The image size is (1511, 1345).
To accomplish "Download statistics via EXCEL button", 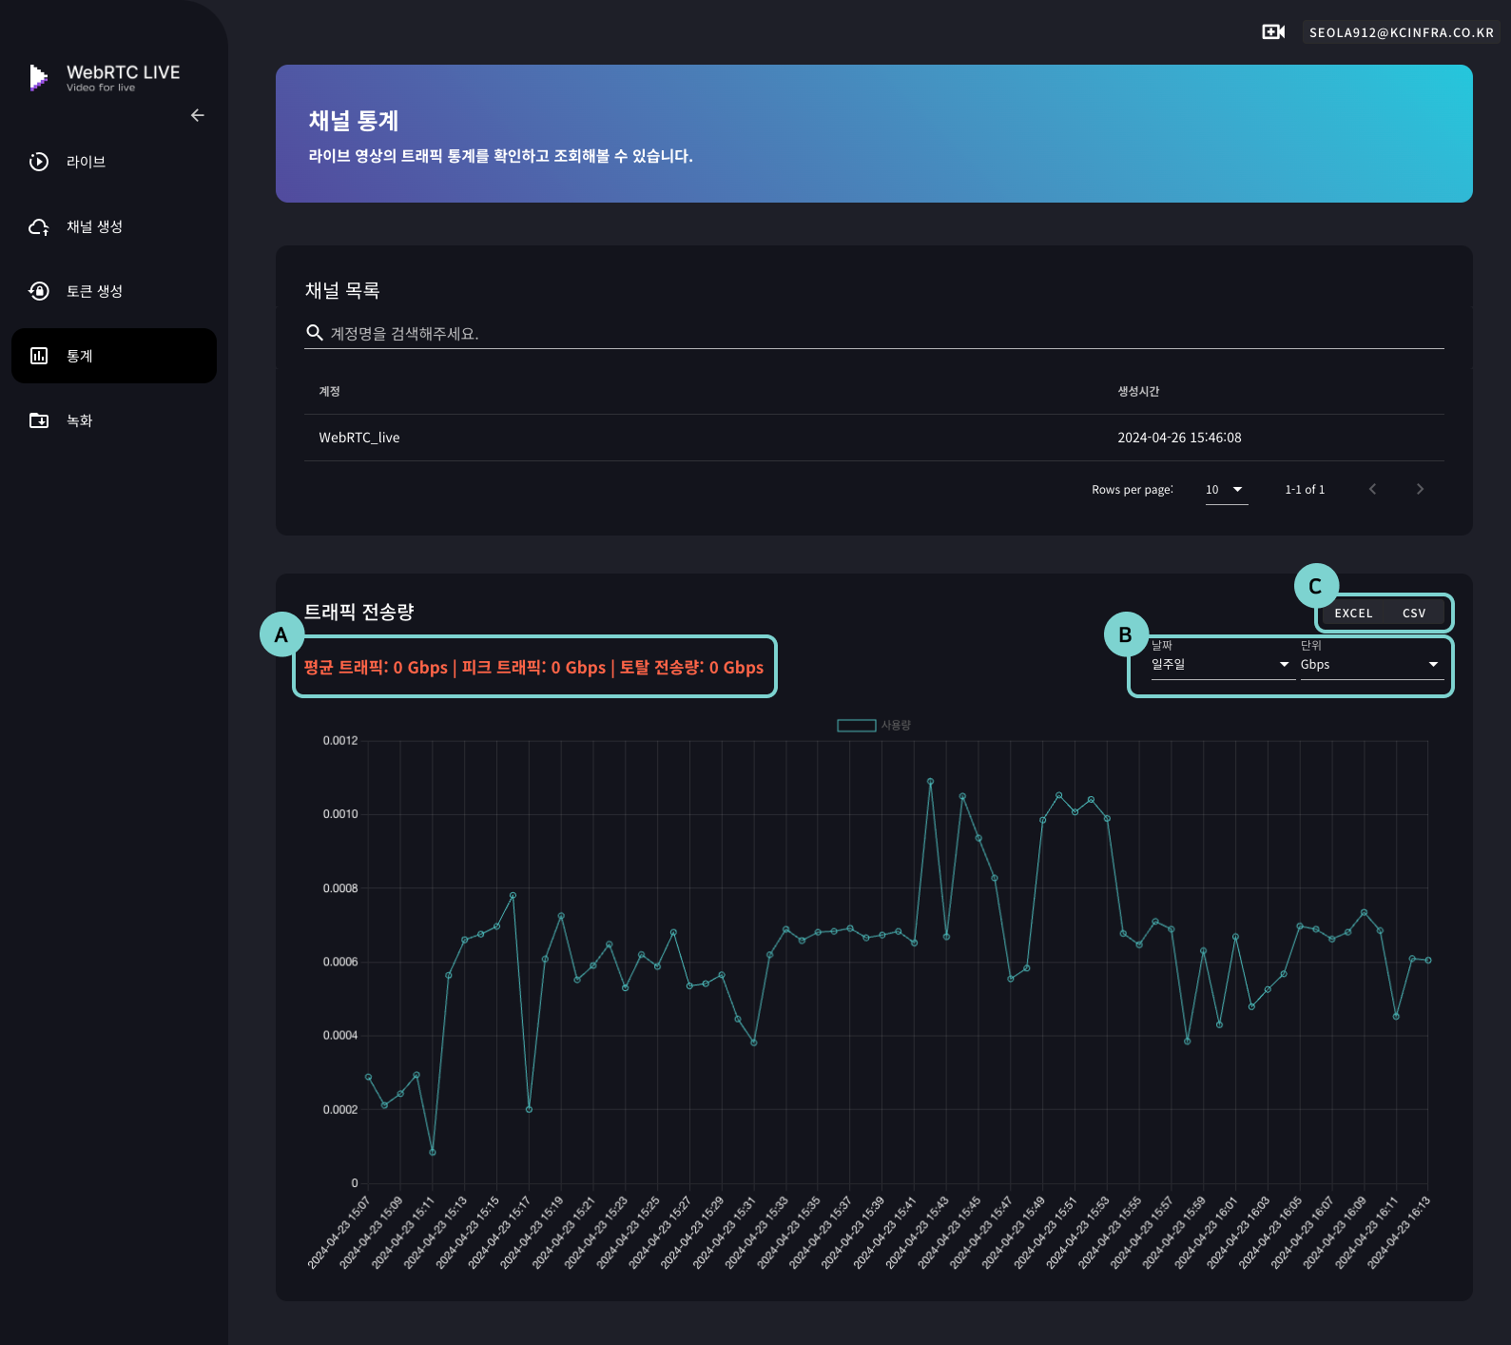I will click(x=1353, y=614).
